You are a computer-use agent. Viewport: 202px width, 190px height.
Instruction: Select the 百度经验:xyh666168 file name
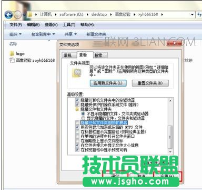[35, 61]
